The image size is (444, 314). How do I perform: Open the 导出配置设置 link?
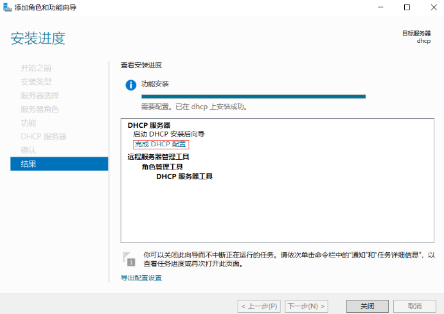[x=141, y=278]
